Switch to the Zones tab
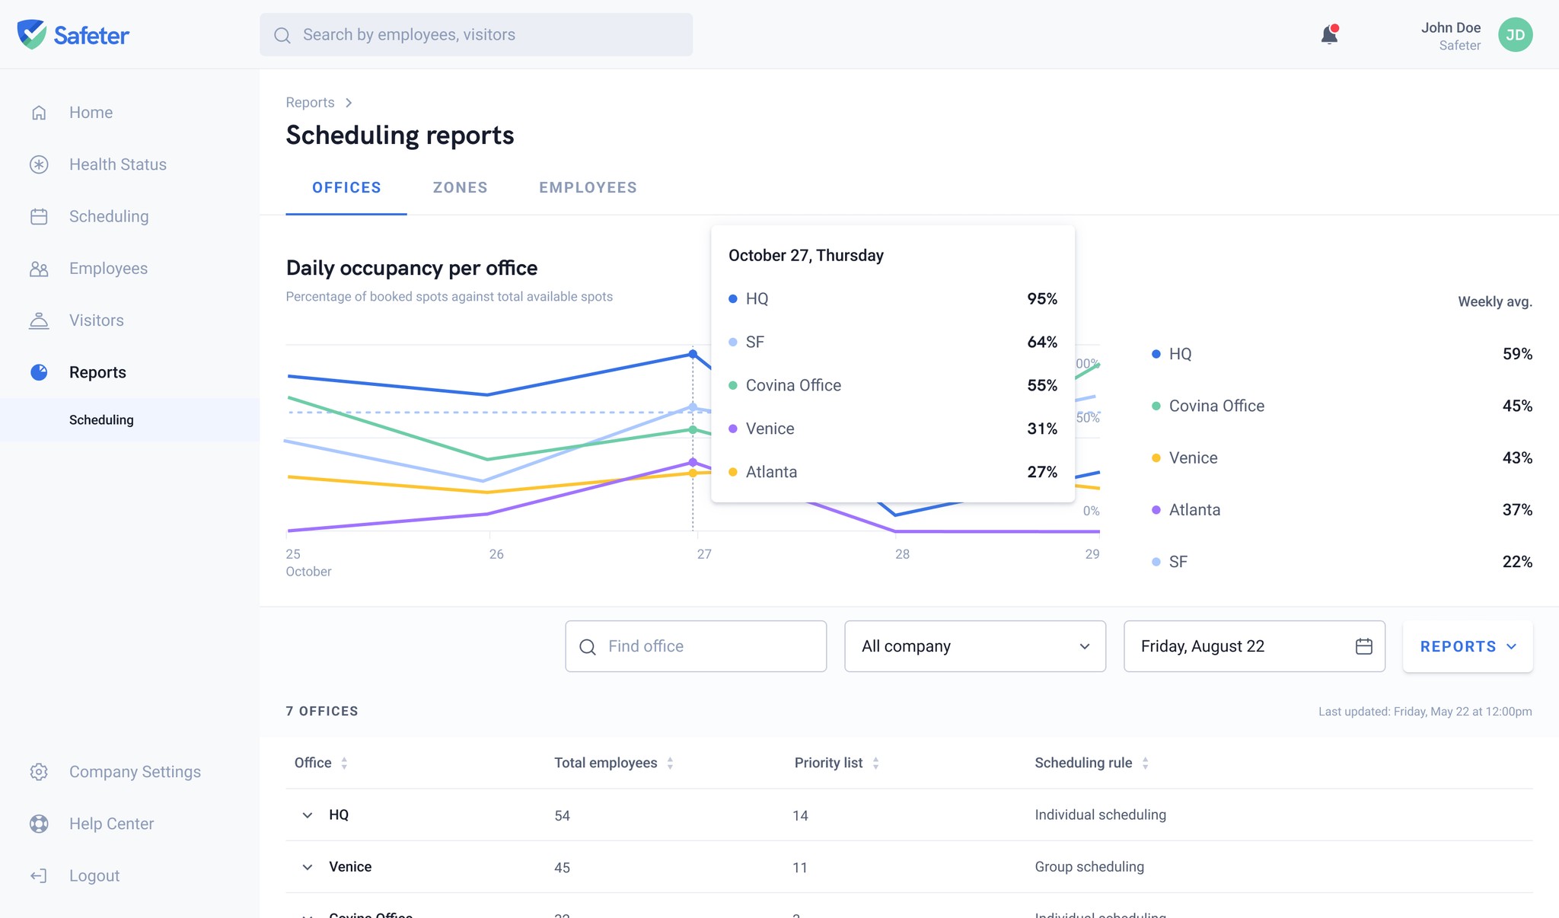Screen dimensions: 1559x918 [460, 188]
